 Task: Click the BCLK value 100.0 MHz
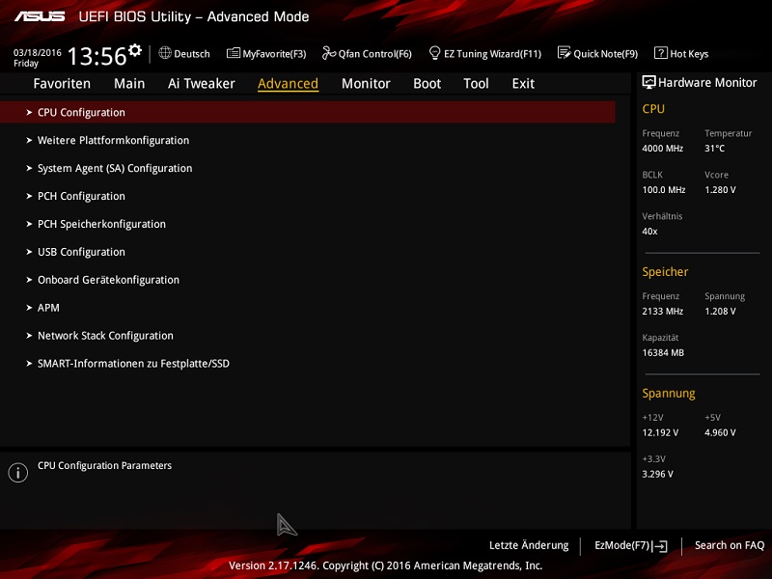tap(664, 189)
